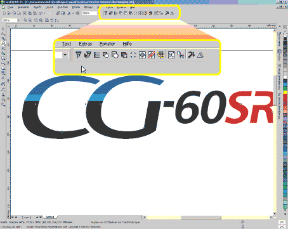The image size is (288, 229).
Task: Click the Print icon
Action: pos(19,13)
